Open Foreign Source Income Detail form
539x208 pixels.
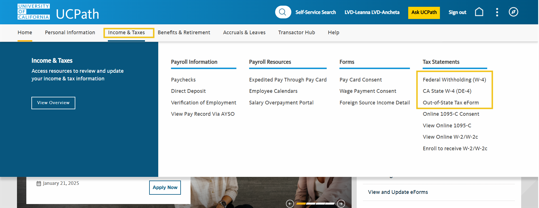click(x=375, y=103)
